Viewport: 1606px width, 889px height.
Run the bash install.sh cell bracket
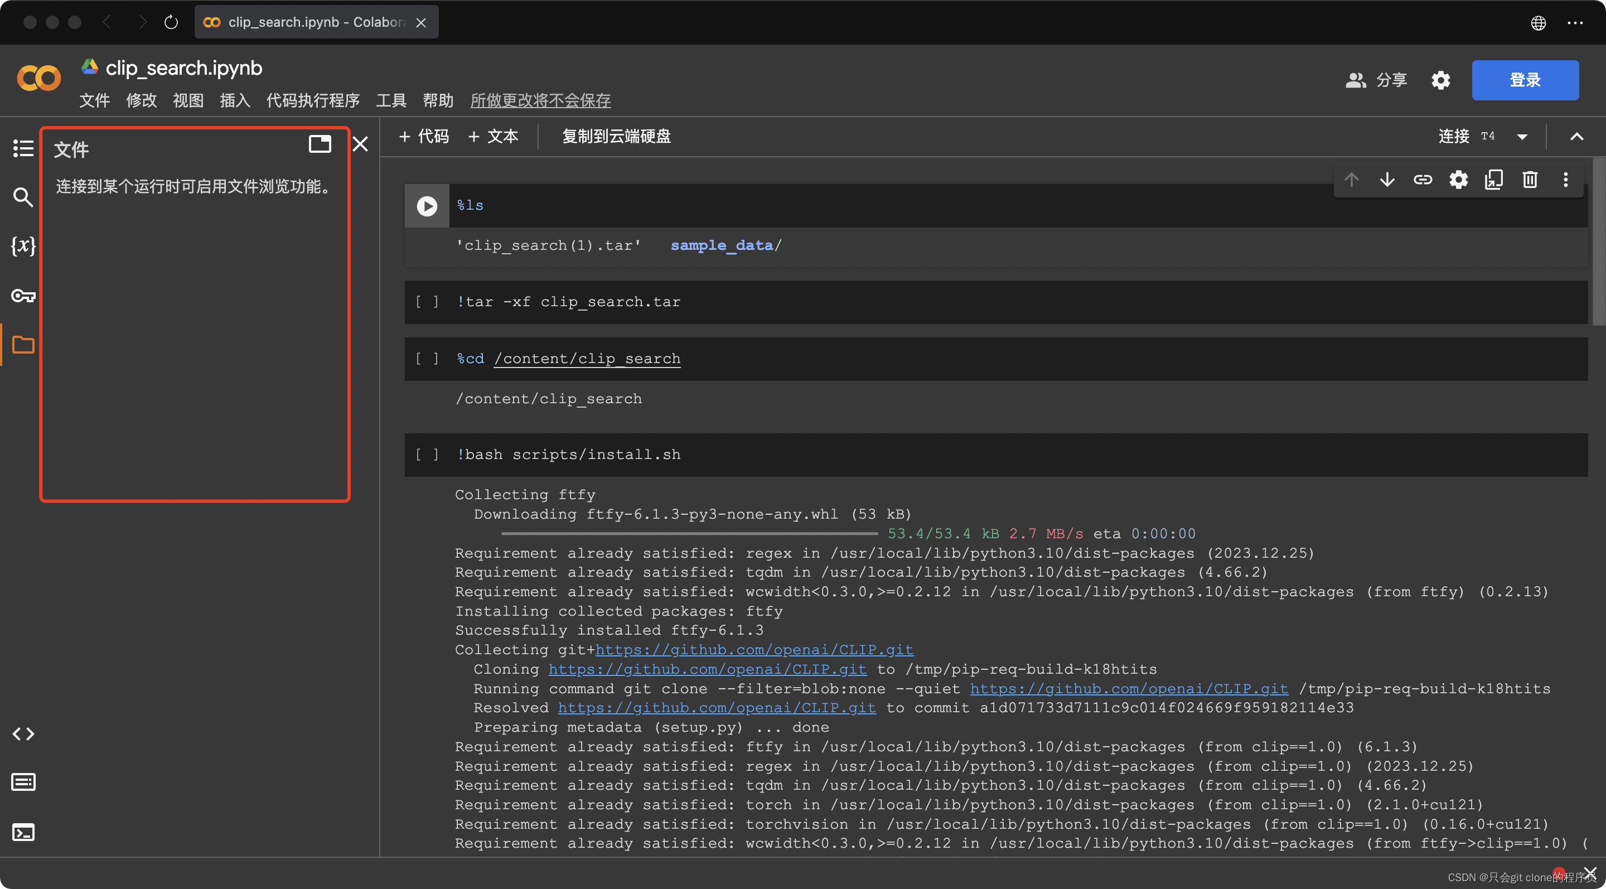(427, 455)
